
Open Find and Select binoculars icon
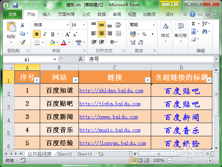pyautogui.click(x=204, y=31)
